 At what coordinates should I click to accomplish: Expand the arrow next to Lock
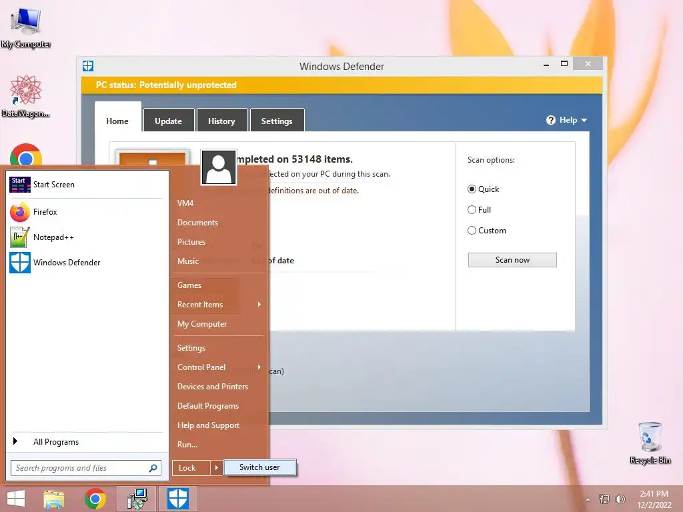pyautogui.click(x=217, y=468)
